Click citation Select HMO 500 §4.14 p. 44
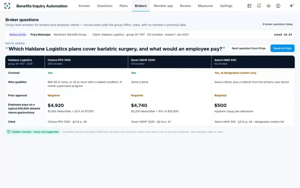Screen dimensions: 300x188 (x=249, y=122)
